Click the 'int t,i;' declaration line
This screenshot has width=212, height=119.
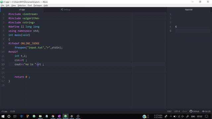(21, 56)
